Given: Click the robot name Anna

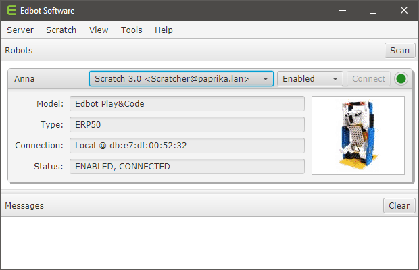Looking at the screenshot, I should (x=24, y=79).
